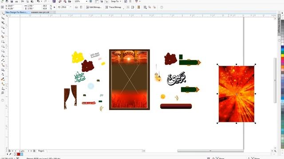Screen dimensions: 284x159
Task: Select the Crop tool
Action: pos(3,23)
